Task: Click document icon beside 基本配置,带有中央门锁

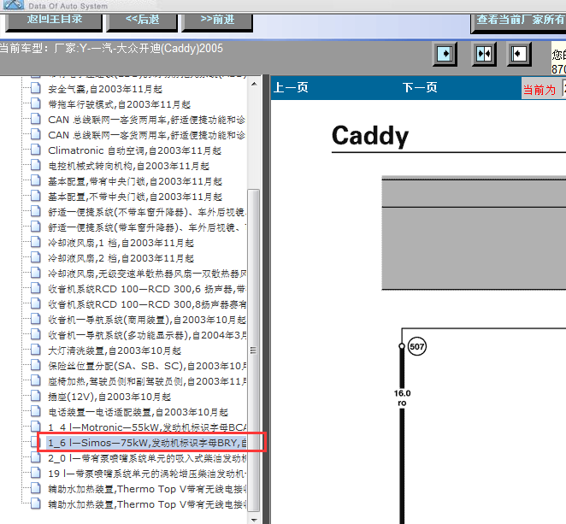Action: [35, 181]
